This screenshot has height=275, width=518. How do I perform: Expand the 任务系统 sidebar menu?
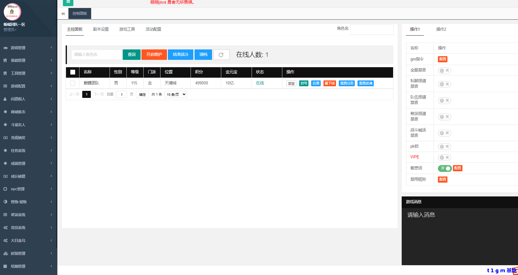tap(28, 151)
